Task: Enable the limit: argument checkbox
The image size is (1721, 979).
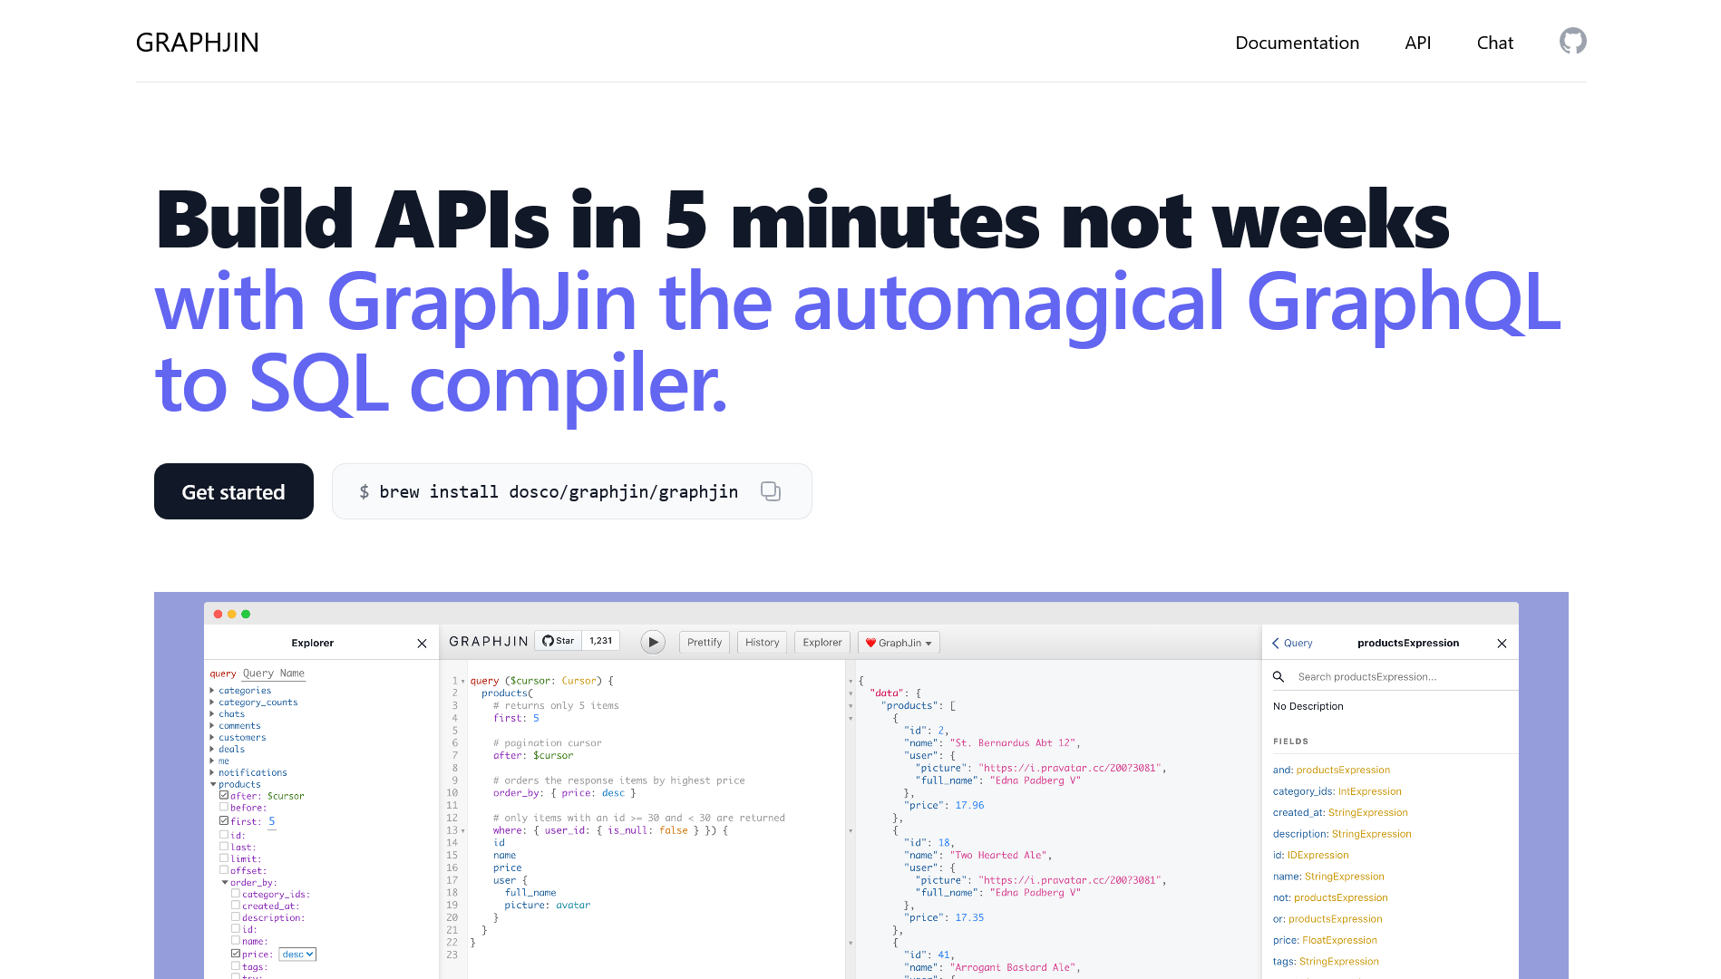Action: click(224, 858)
